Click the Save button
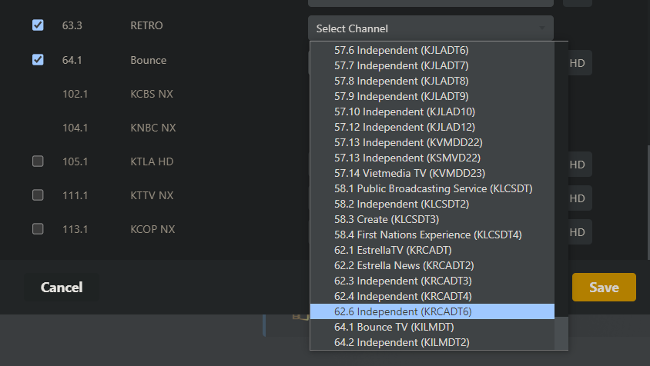The width and height of the screenshot is (650, 366). [x=604, y=287]
